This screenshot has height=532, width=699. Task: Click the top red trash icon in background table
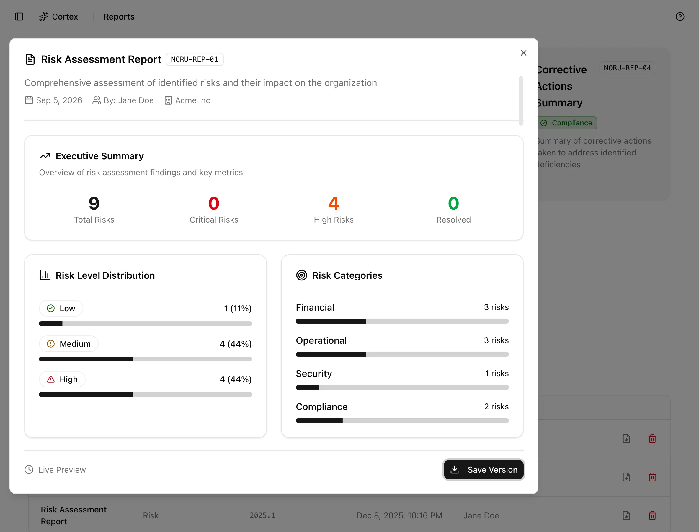click(x=652, y=438)
